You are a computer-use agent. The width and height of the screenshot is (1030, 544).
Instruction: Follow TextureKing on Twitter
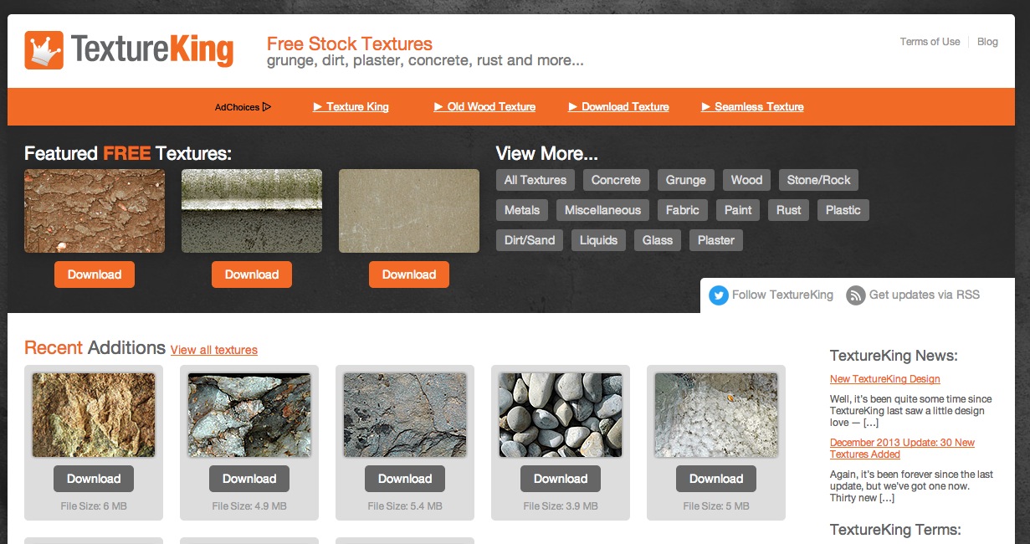click(782, 295)
